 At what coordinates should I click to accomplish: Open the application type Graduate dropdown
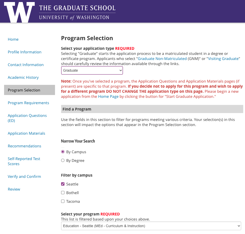pyautogui.click(x=92, y=70)
